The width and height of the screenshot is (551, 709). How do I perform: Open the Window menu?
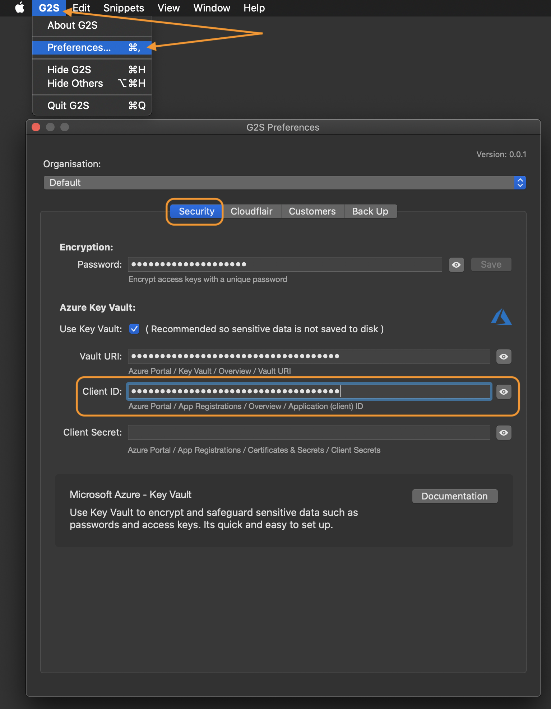coord(212,8)
